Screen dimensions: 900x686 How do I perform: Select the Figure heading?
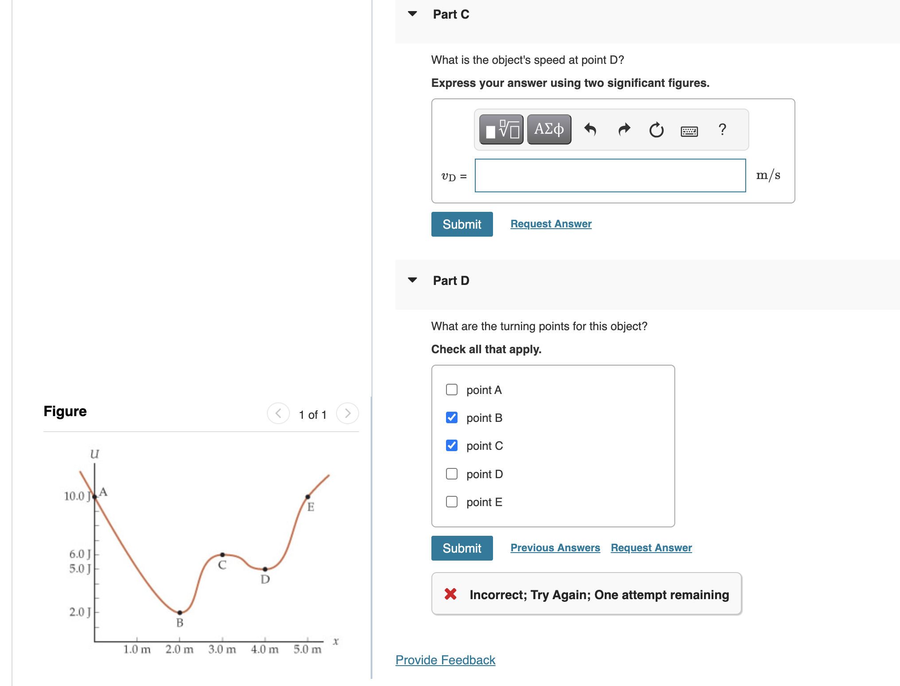[x=65, y=411]
